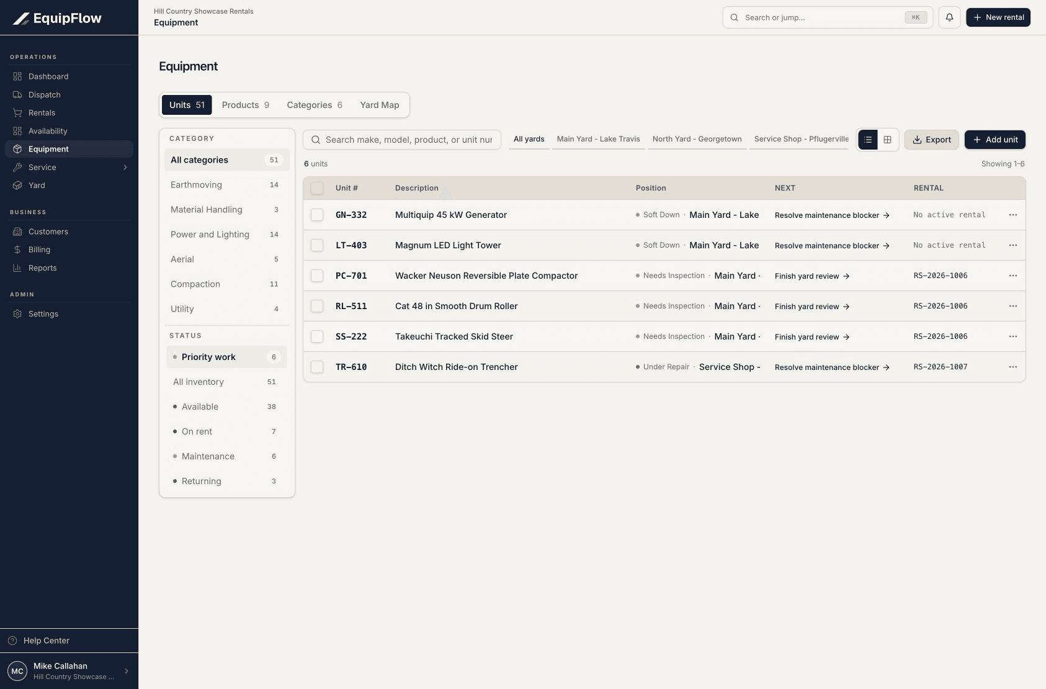Viewport: 1046px width, 689px height.
Task: Click Finish yard review for PC-701
Action: point(812,276)
